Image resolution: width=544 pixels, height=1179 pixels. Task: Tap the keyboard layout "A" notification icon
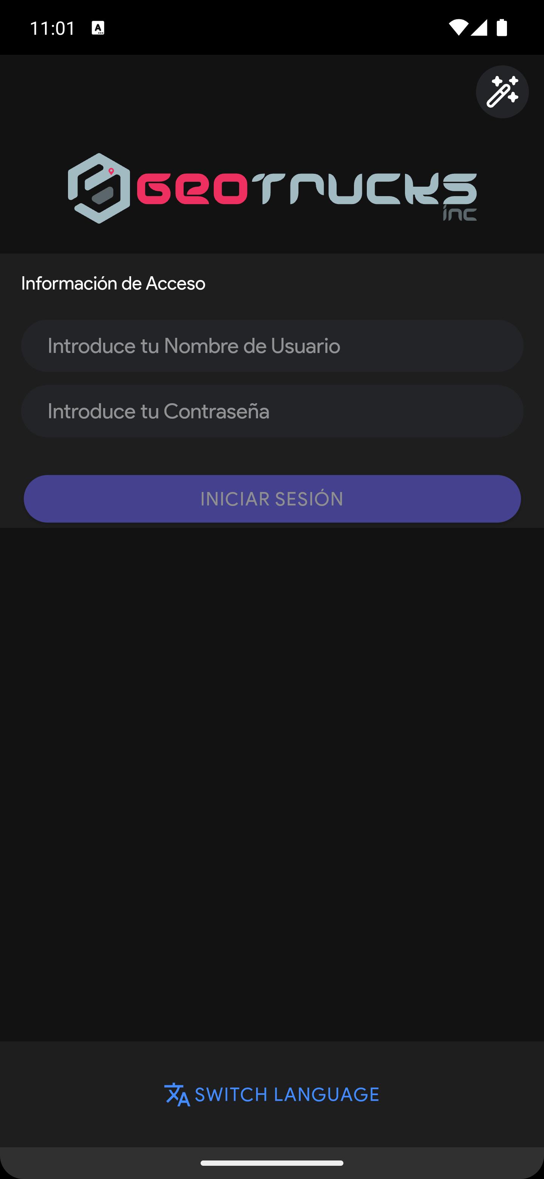(98, 28)
